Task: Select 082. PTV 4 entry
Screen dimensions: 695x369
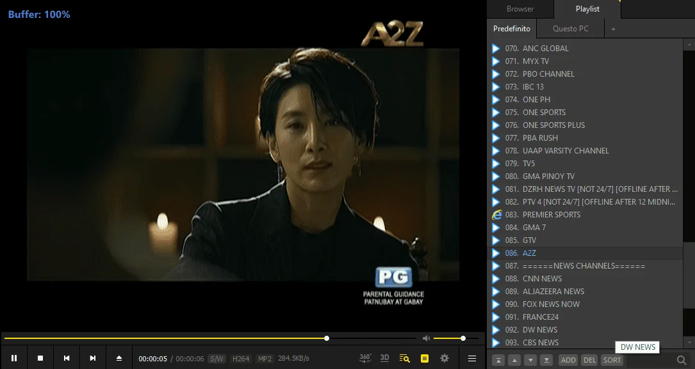Action: [x=585, y=202]
